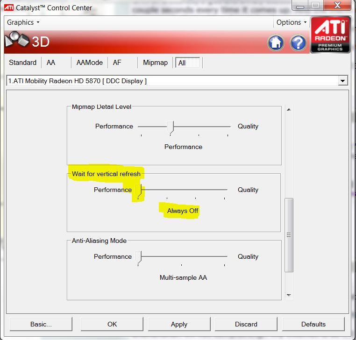Screen dimensions: 356x340
Task: Click the Home icon in the red banner
Action: tap(276, 42)
